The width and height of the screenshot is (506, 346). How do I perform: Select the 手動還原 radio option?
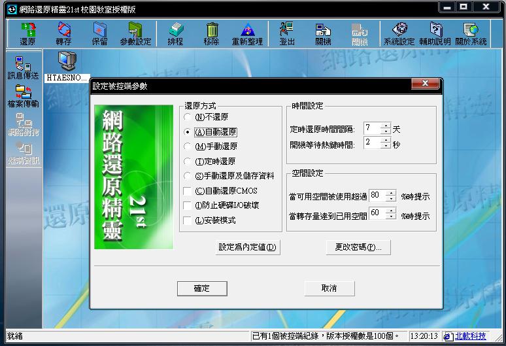pyautogui.click(x=188, y=147)
